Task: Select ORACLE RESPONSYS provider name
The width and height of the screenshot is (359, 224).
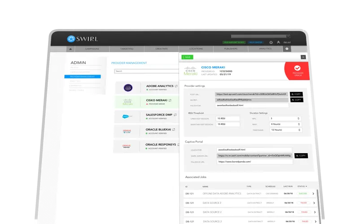Action: click(161, 145)
